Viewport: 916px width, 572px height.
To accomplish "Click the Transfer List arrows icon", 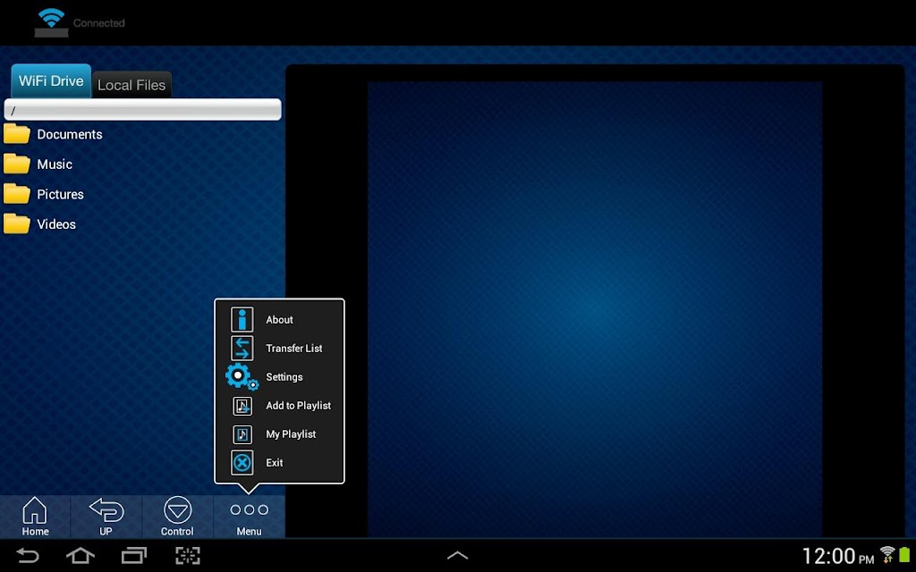I will [242, 349].
